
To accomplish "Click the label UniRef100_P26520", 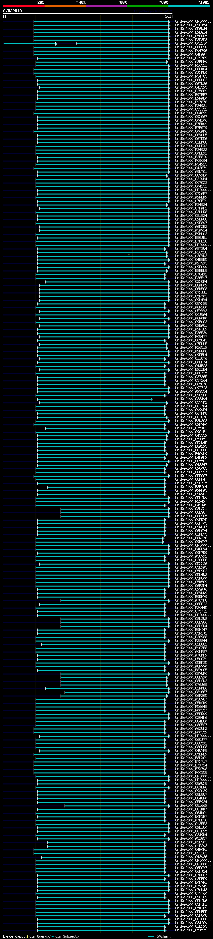I will point(191,333).
